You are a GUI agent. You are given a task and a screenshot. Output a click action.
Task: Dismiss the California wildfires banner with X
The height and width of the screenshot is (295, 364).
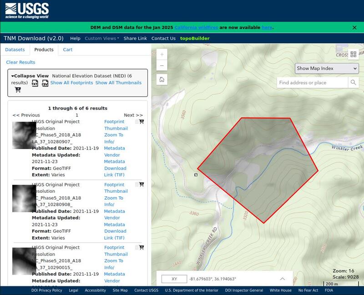point(354,28)
